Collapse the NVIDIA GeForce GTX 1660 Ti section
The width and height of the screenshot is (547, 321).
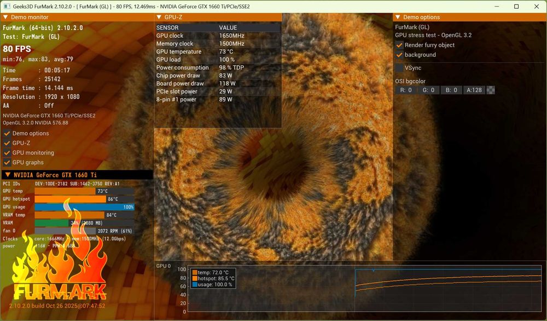8,175
